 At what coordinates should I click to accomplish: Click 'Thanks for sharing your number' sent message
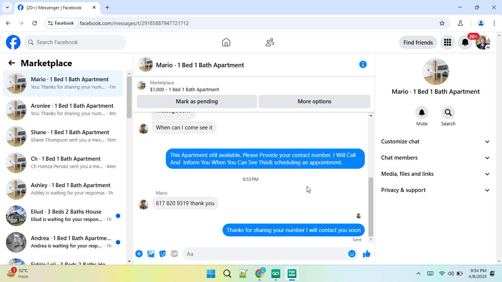pyautogui.click(x=293, y=230)
